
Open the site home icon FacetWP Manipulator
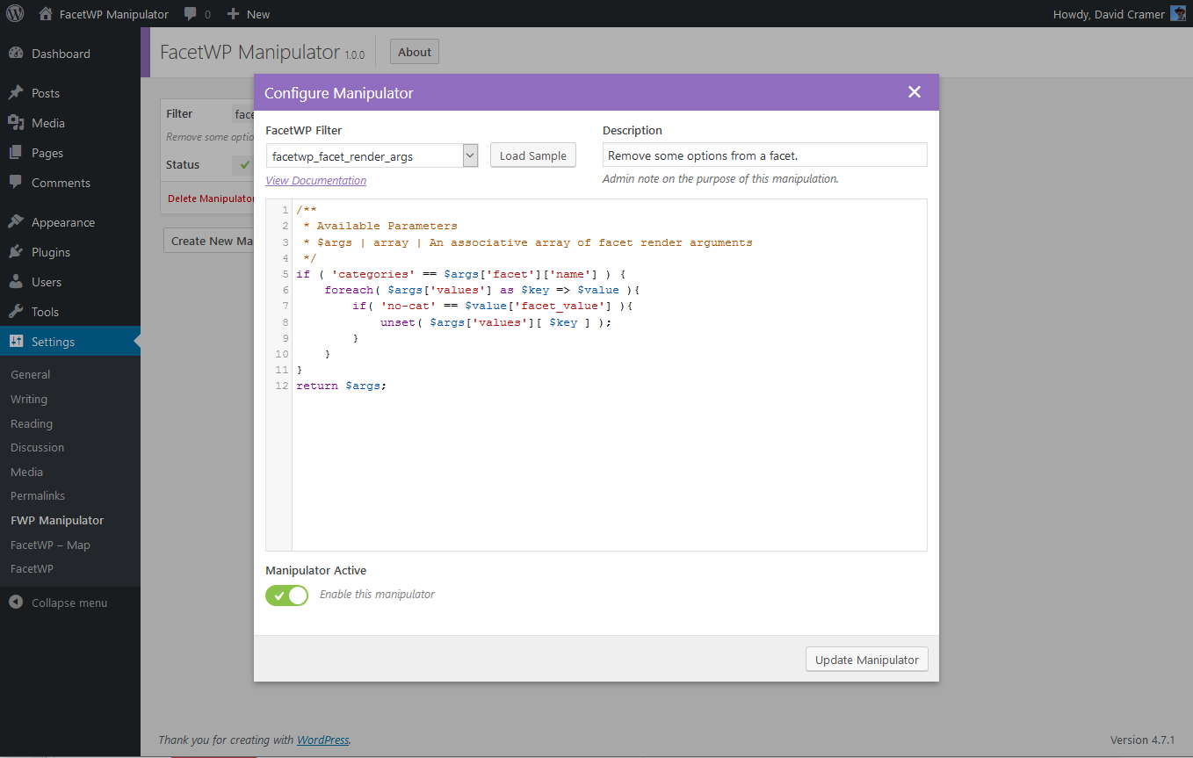(46, 14)
